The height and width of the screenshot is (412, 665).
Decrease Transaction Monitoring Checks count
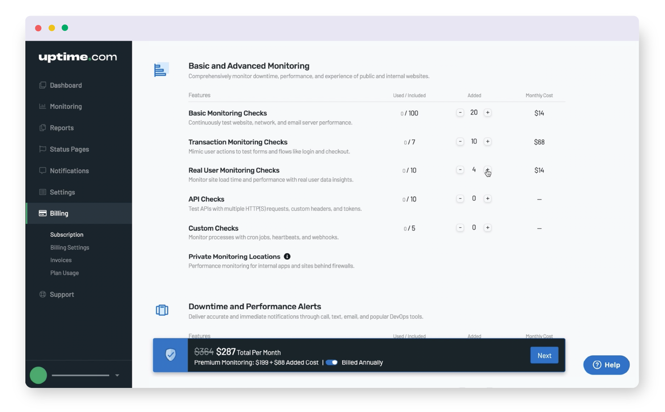click(460, 142)
